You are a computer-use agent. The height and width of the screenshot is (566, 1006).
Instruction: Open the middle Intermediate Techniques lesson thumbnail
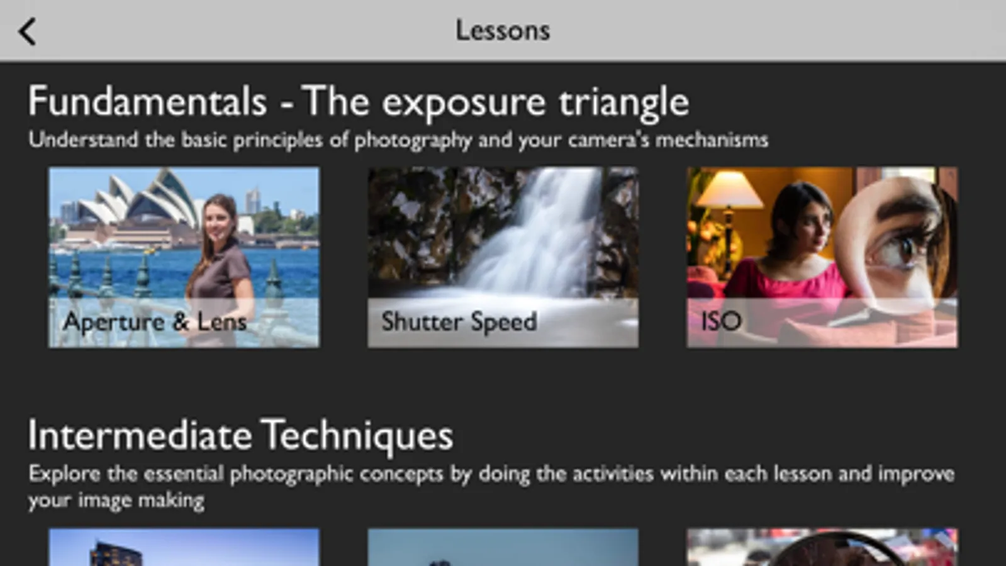pyautogui.click(x=503, y=547)
